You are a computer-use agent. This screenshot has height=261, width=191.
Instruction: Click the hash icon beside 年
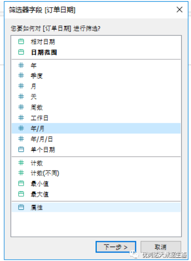[x=21, y=65]
